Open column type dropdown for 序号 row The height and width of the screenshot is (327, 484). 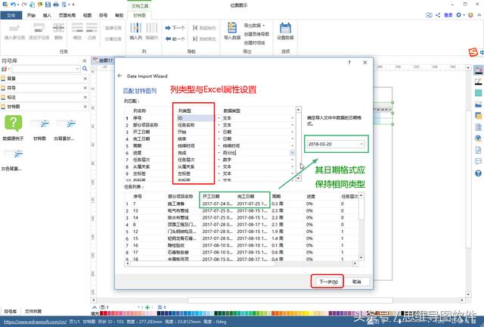[219, 118]
